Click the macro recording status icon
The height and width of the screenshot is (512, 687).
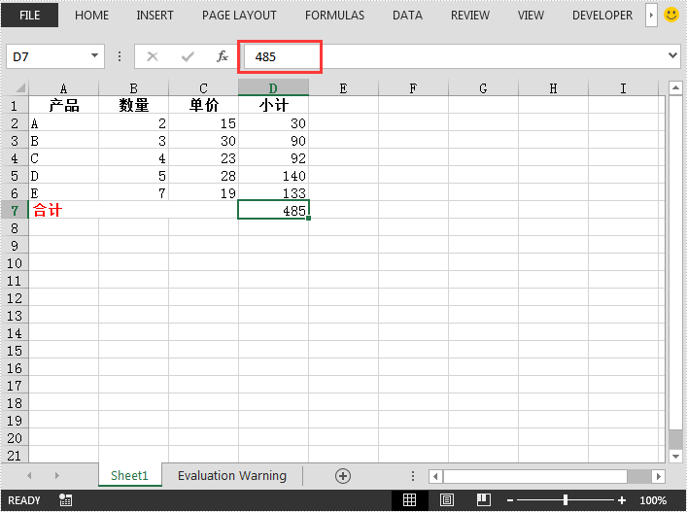point(66,500)
